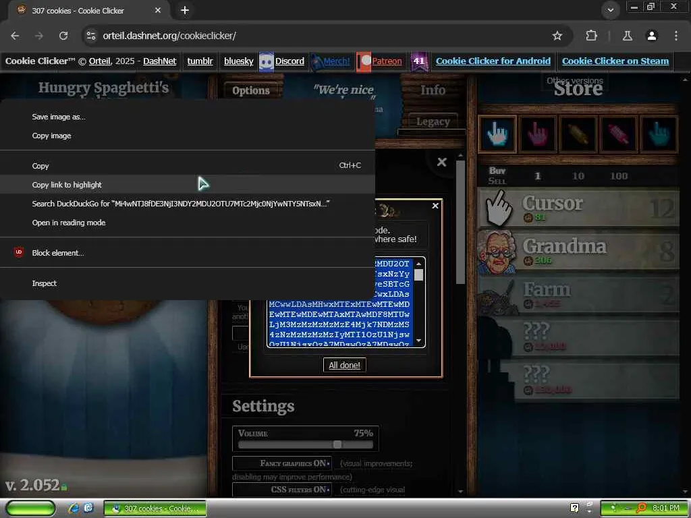Open the browser extensions puzzle icon
The image size is (691, 518).
click(591, 36)
